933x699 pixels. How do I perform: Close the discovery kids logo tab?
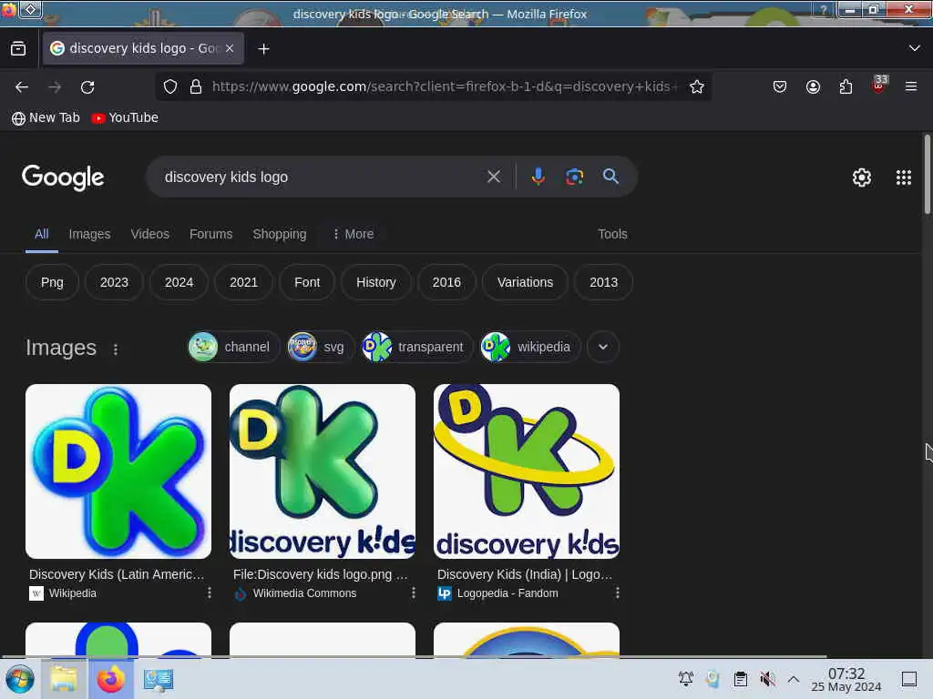click(230, 48)
